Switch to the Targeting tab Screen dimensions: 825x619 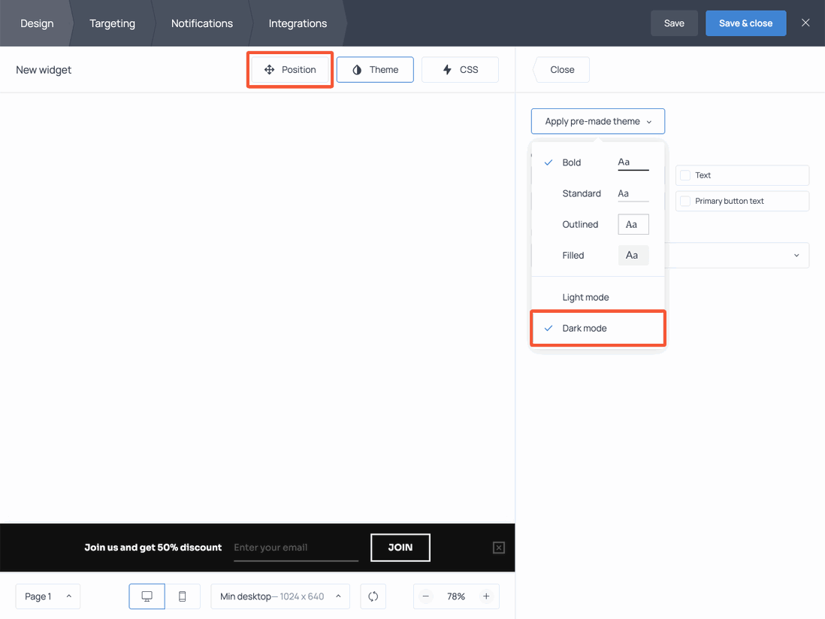(x=112, y=23)
